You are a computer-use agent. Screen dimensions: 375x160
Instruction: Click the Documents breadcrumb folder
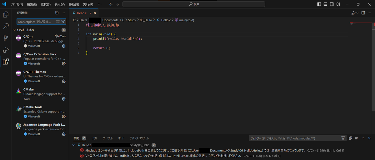[x=110, y=20]
